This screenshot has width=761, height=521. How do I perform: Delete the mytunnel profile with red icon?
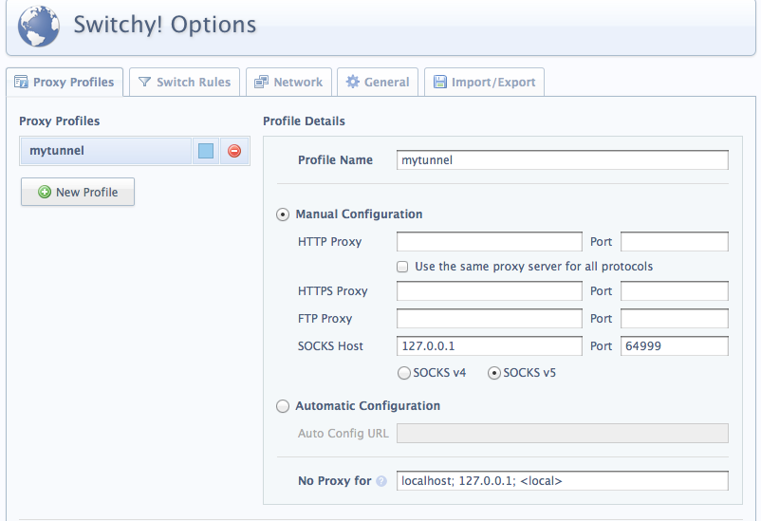(234, 151)
